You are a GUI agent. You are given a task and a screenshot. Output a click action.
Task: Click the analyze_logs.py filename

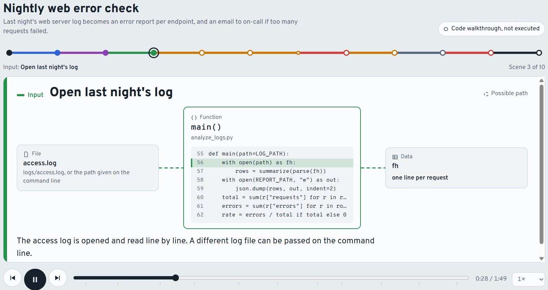tap(212, 138)
